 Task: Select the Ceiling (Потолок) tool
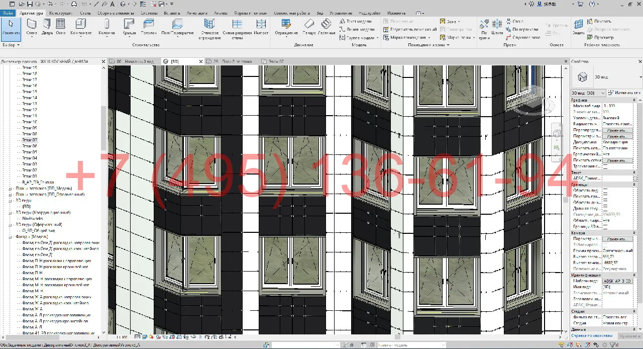coord(149,27)
